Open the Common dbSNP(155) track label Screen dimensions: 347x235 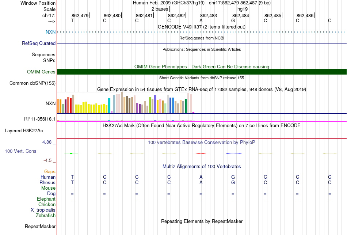tap(32, 83)
